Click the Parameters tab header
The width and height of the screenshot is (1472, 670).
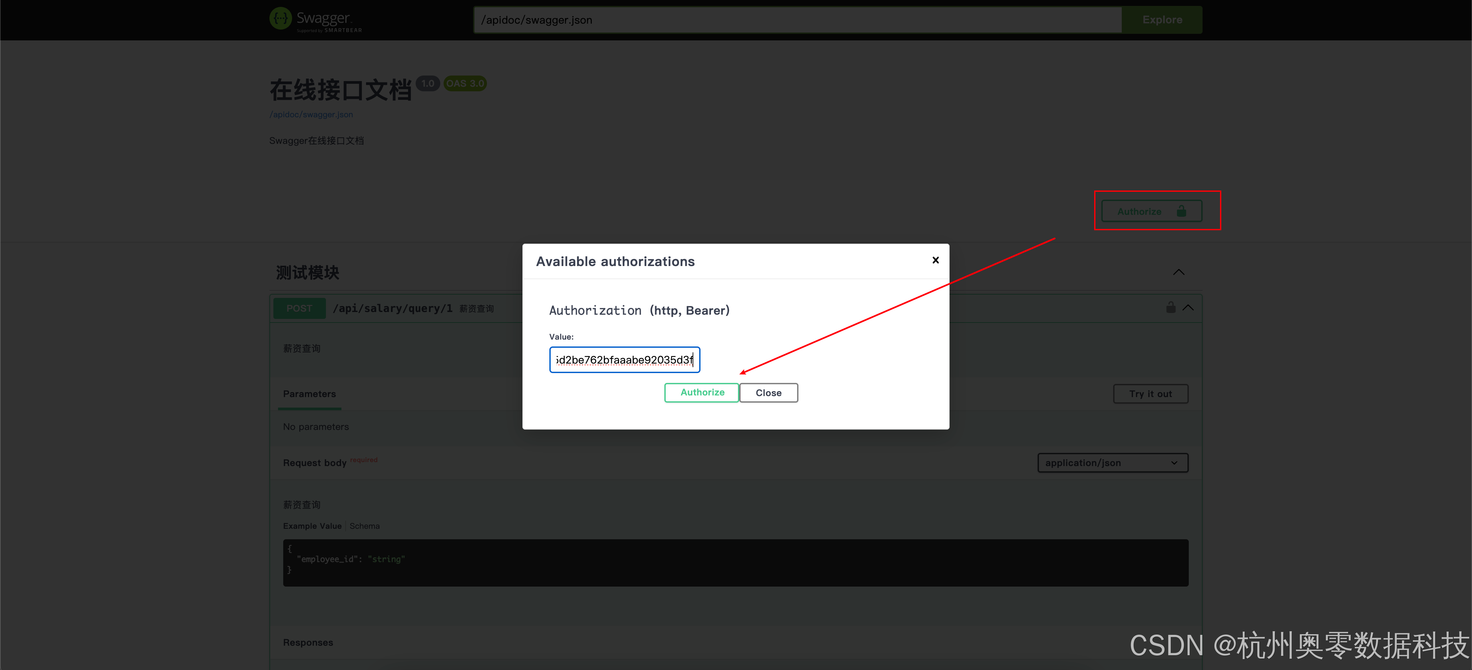(309, 394)
